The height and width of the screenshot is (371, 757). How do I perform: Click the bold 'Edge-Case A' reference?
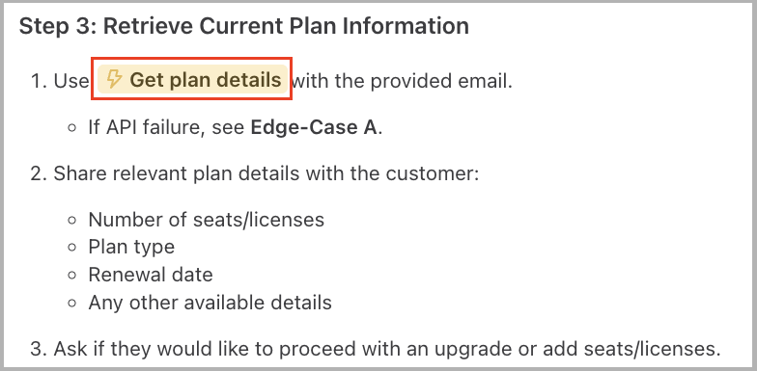click(314, 127)
